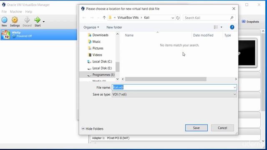Switch to Snapshots view
This screenshot has width=267, height=150.
coord(250,22)
